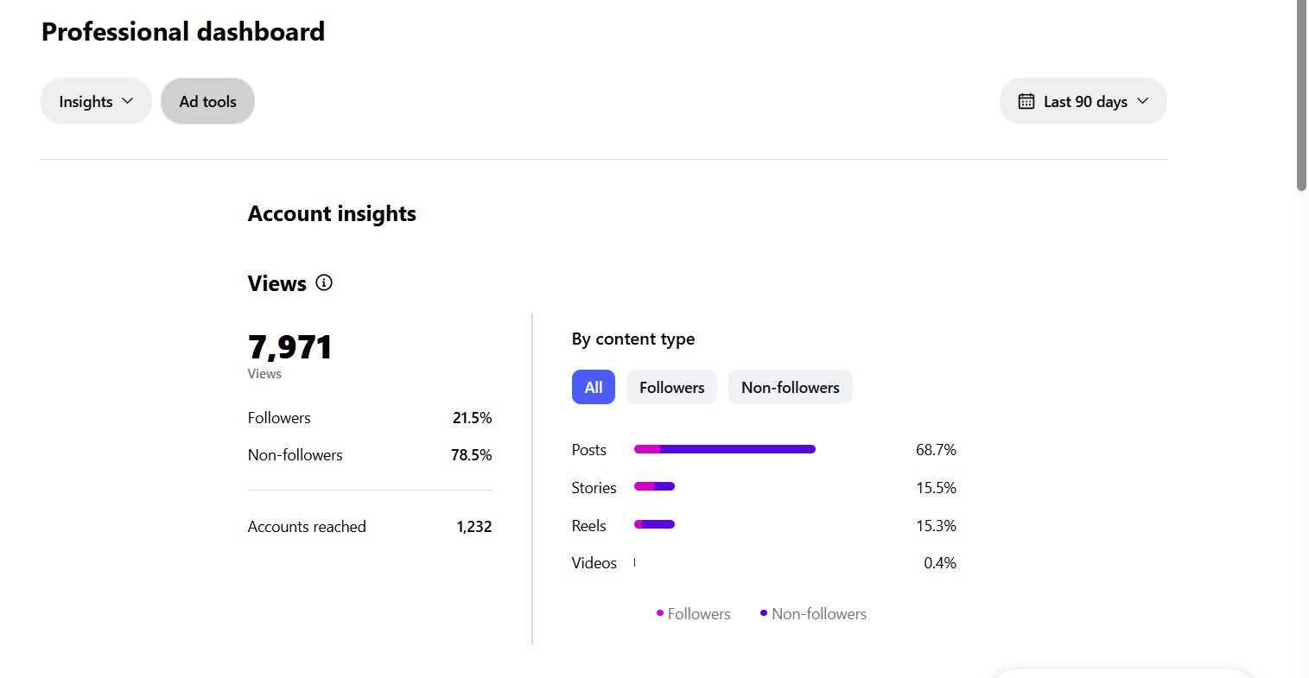Viewport: 1309px width, 678px height.
Task: Click the Videos percentage value 0.4%
Action: click(938, 562)
